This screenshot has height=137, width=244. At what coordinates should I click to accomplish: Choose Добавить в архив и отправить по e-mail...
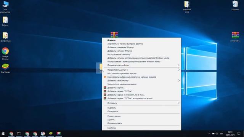(x=141, y=95)
